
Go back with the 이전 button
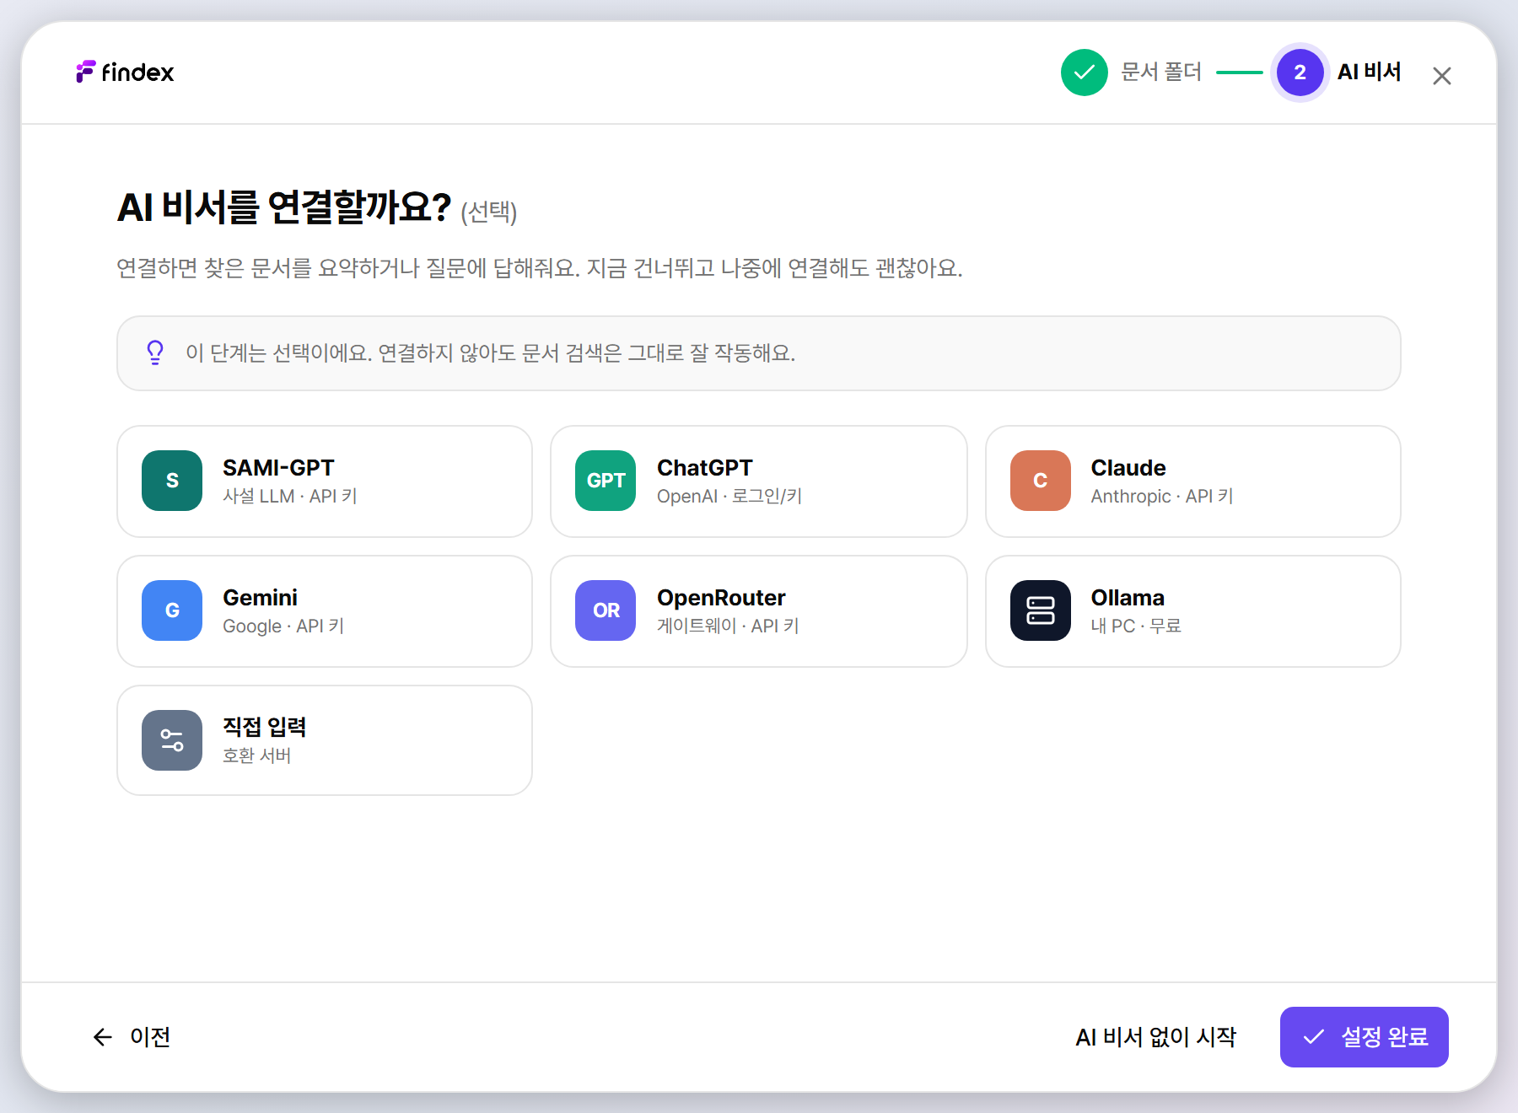(132, 1037)
